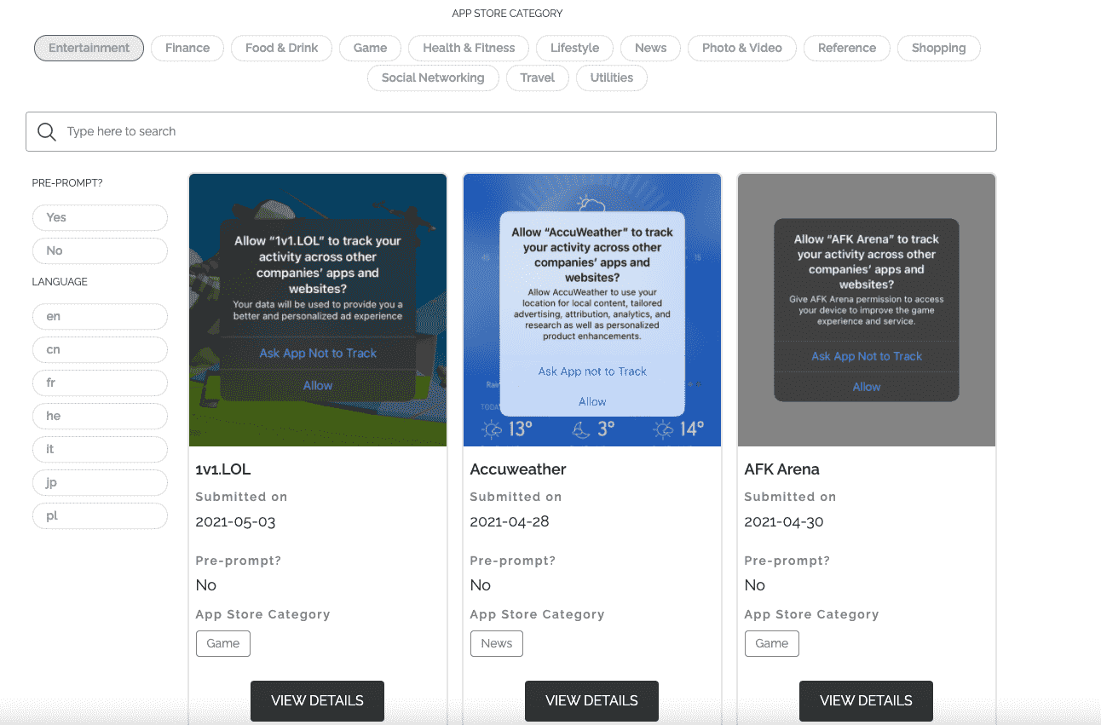View details for Accuweather
Screen dimensions: 1101x725
tap(591, 701)
